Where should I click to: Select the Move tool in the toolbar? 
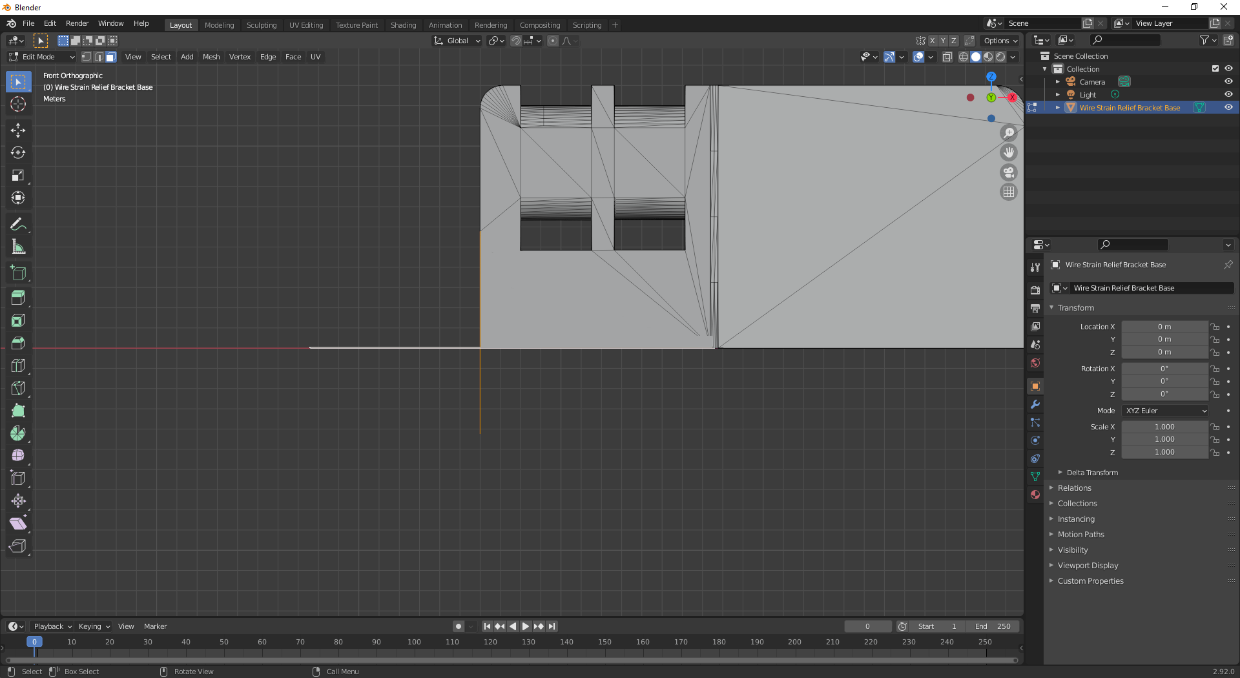(17, 130)
